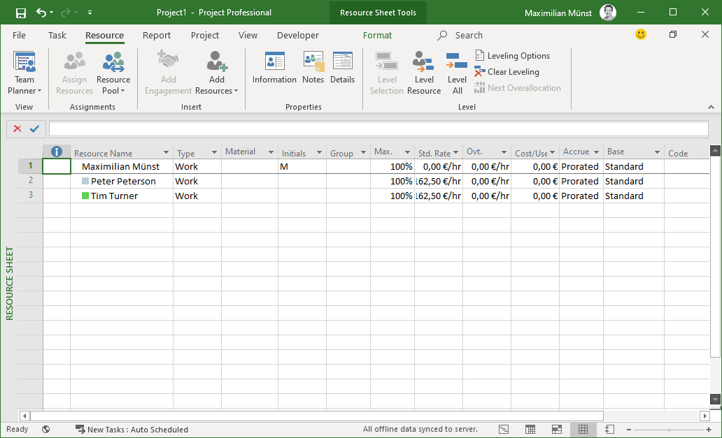Switch to the Project tab

[x=205, y=36]
